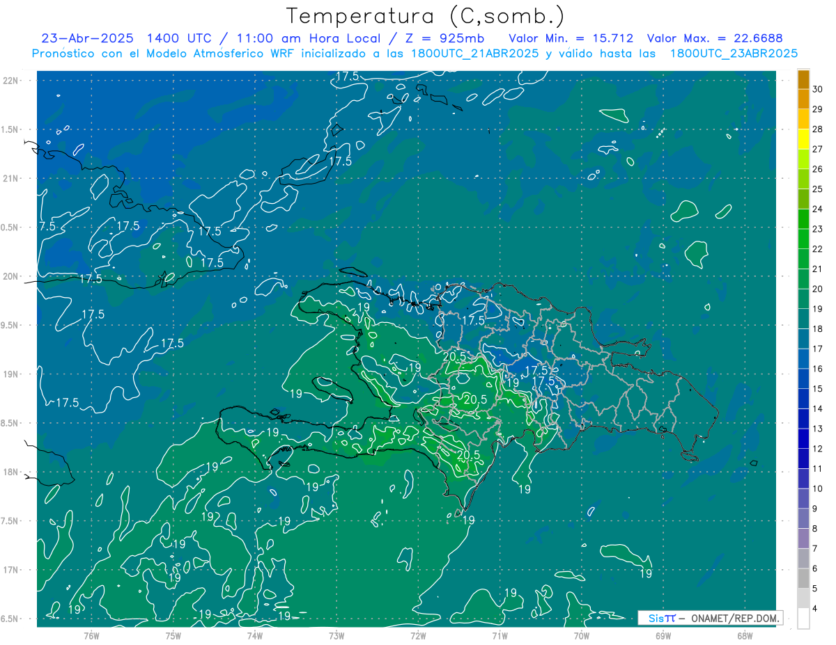Click the color scale label "6"
This screenshot has height=645, width=836.
coord(816,569)
